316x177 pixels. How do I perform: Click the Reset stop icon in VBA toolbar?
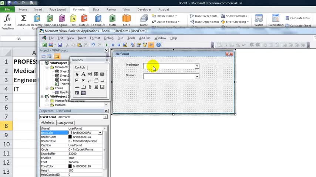pos(119,45)
